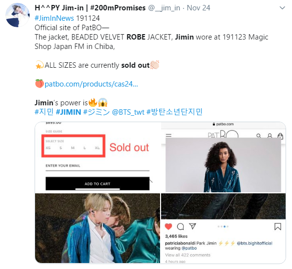292x269 pixels.
Task: Open the bold #JIMIN hashtag
Action: point(68,112)
